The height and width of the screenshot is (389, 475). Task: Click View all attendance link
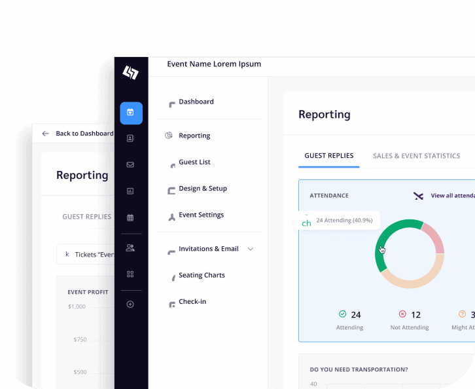click(451, 196)
